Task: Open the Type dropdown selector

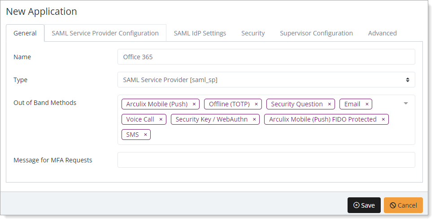Action: [266, 80]
